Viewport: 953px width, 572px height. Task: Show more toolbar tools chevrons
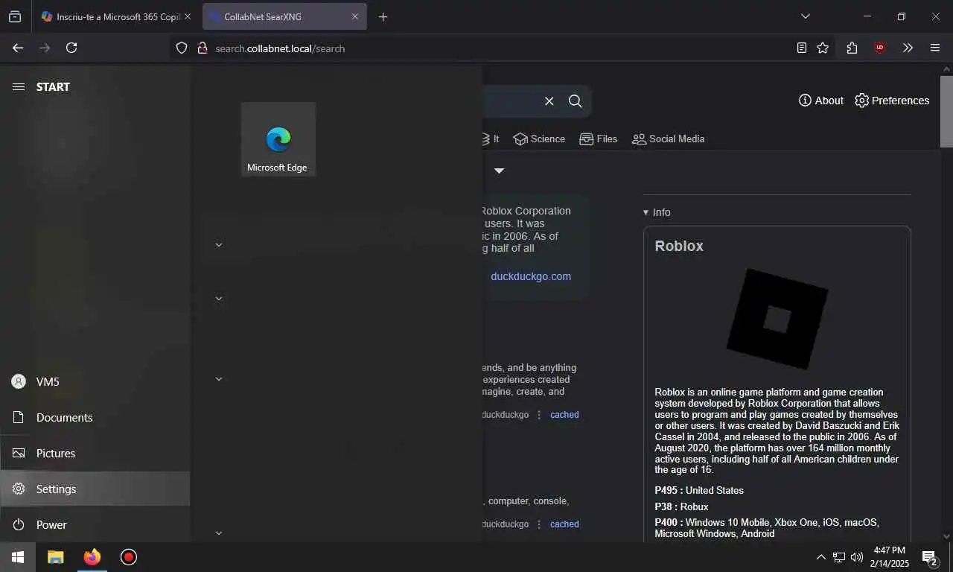(908, 48)
